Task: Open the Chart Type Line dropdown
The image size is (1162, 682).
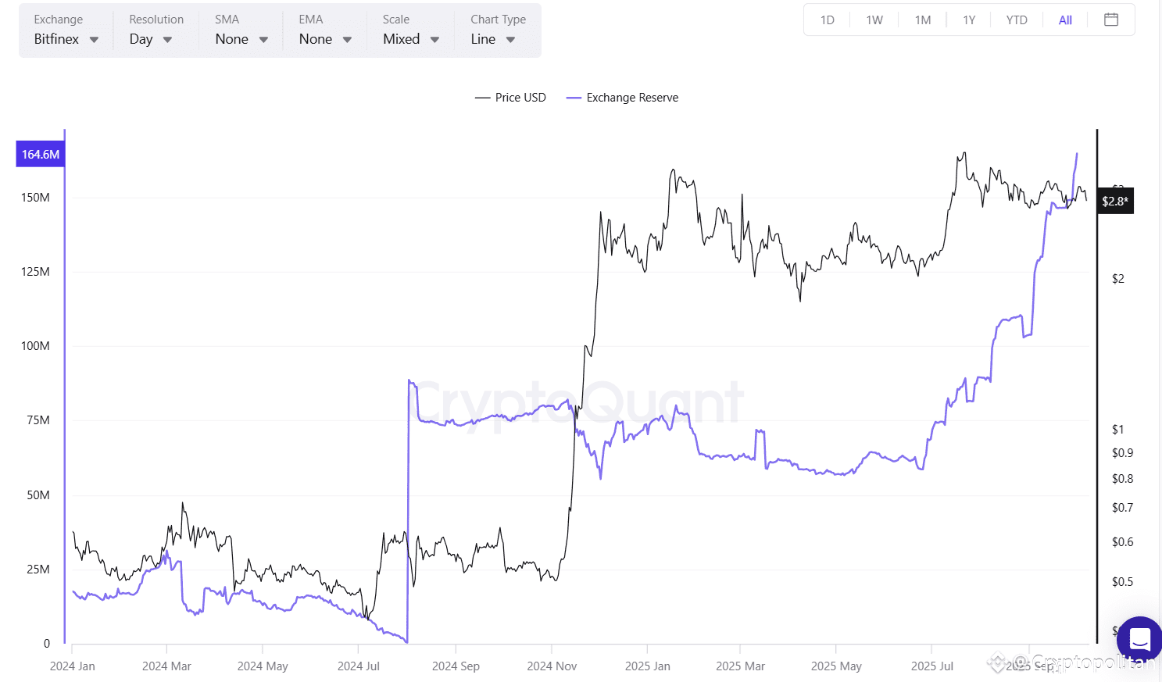Action: click(492, 39)
